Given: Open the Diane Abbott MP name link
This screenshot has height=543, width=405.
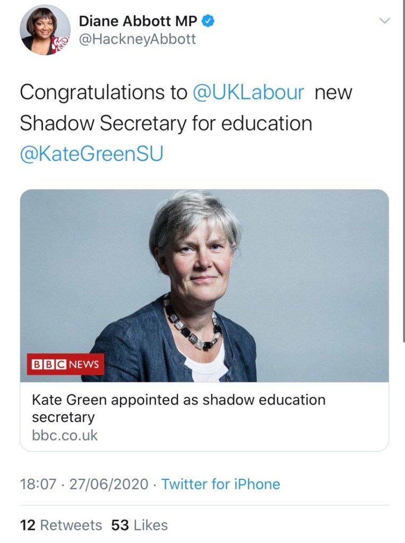Looking at the screenshot, I should click(x=138, y=21).
